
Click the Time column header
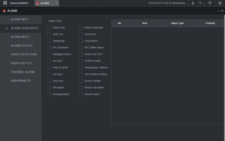145,23
